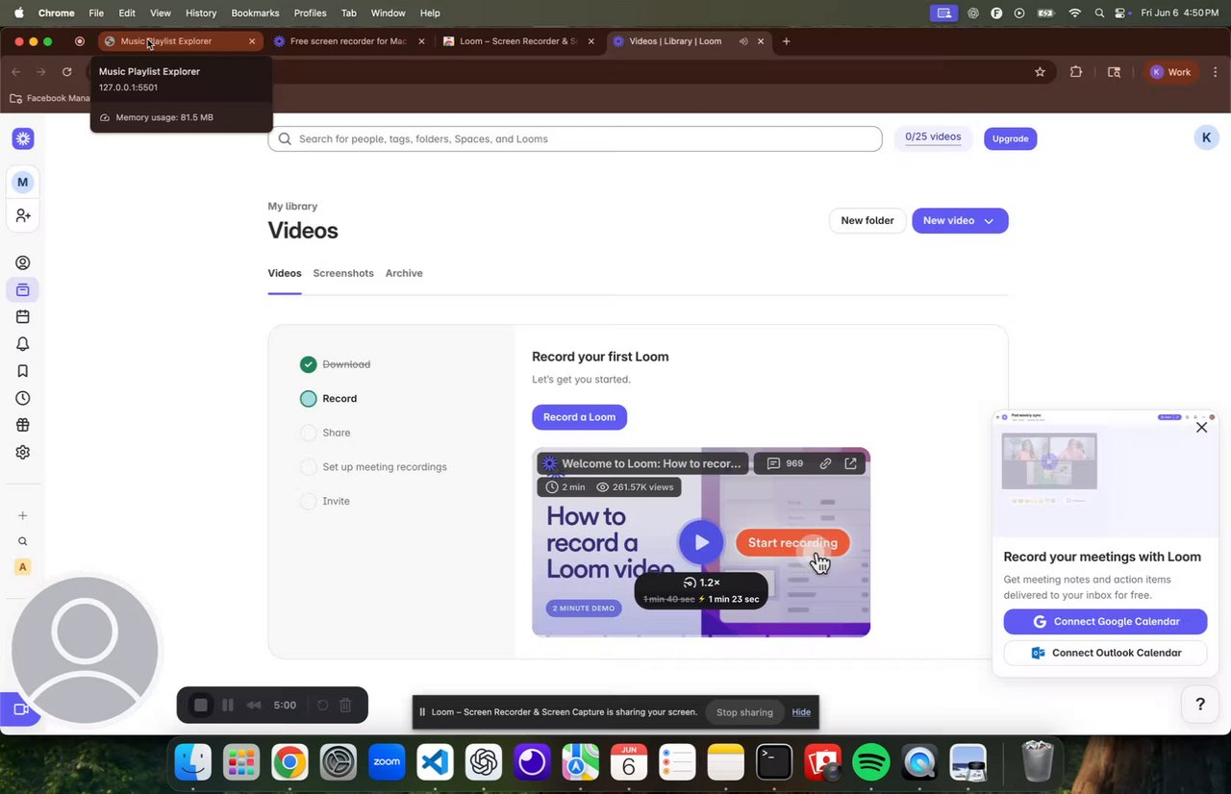Click the Upgrade button
This screenshot has height=794, width=1231.
1010,138
